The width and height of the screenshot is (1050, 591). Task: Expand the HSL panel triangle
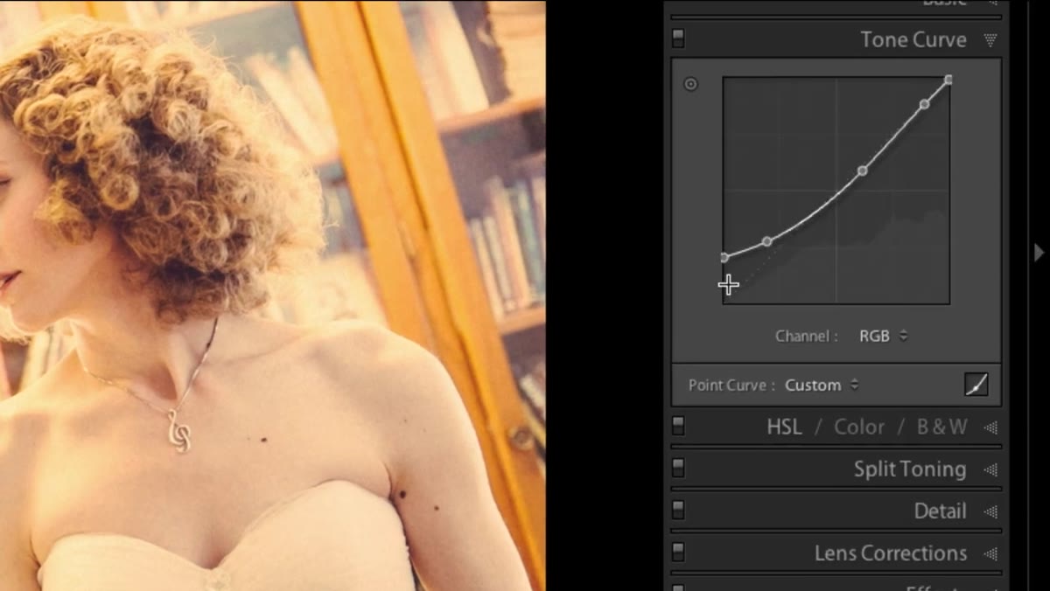tap(990, 428)
